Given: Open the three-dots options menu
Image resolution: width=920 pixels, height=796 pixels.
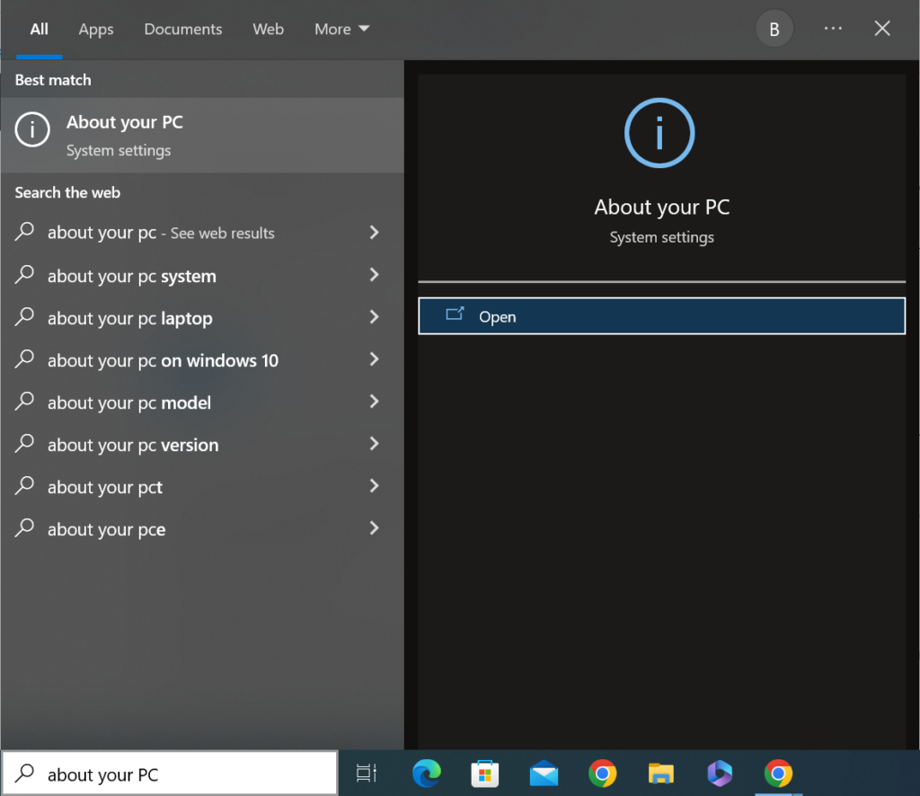Looking at the screenshot, I should (x=833, y=30).
